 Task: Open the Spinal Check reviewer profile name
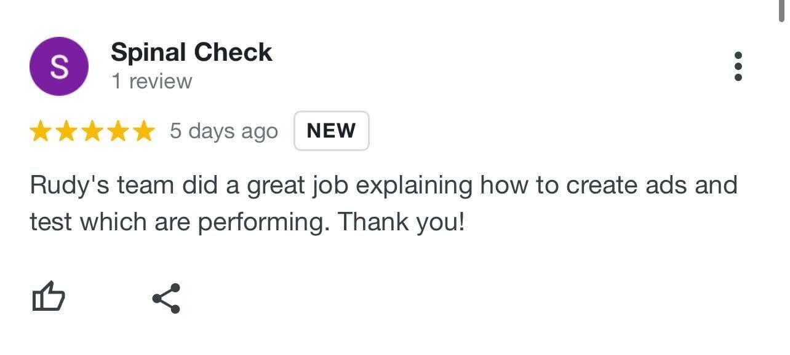click(191, 52)
